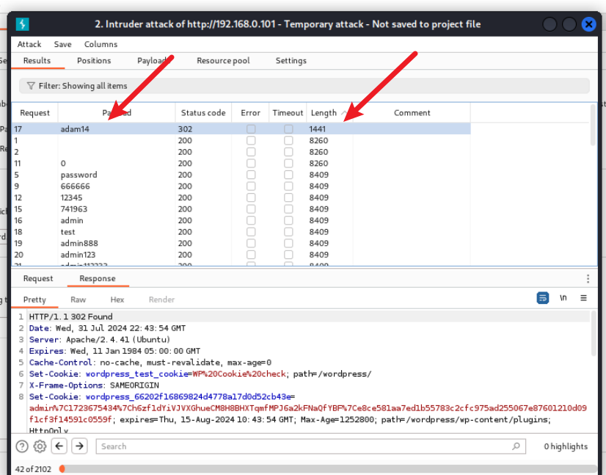Click the Burp Suite lightning logo icon
Screen dimensions: 606x475
click(x=23, y=24)
